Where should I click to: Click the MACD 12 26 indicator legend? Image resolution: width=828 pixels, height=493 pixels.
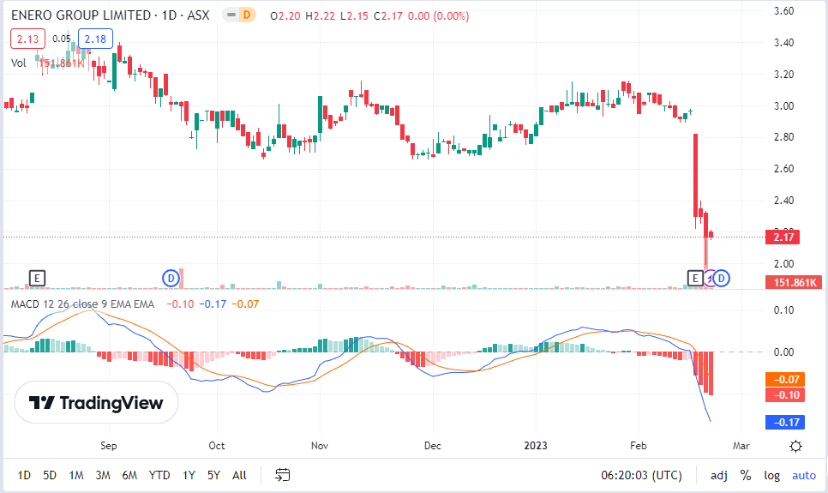[x=81, y=304]
